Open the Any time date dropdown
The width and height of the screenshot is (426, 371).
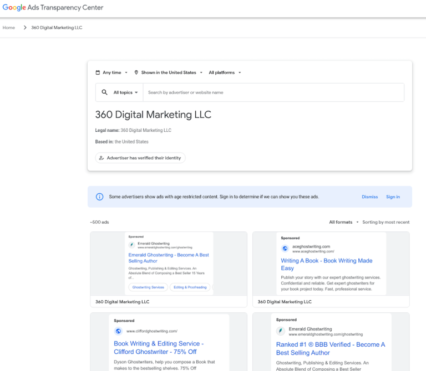tap(111, 73)
